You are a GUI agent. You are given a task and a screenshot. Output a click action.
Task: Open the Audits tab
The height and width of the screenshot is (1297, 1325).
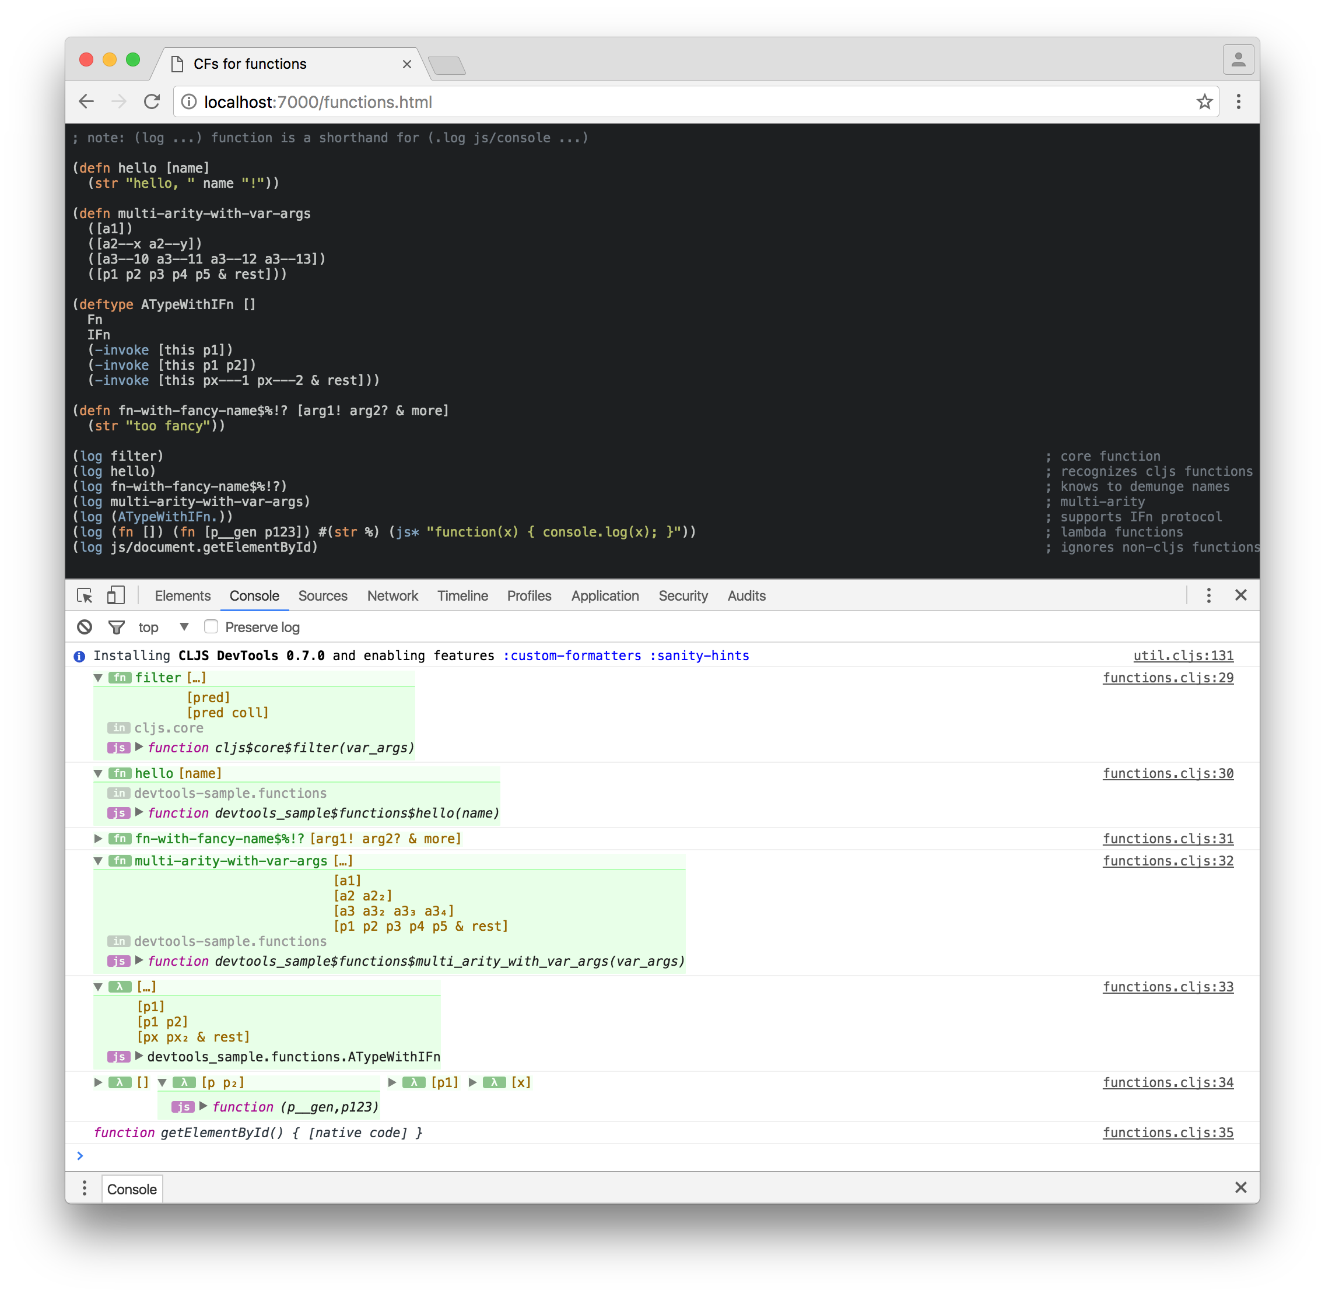pos(746,595)
